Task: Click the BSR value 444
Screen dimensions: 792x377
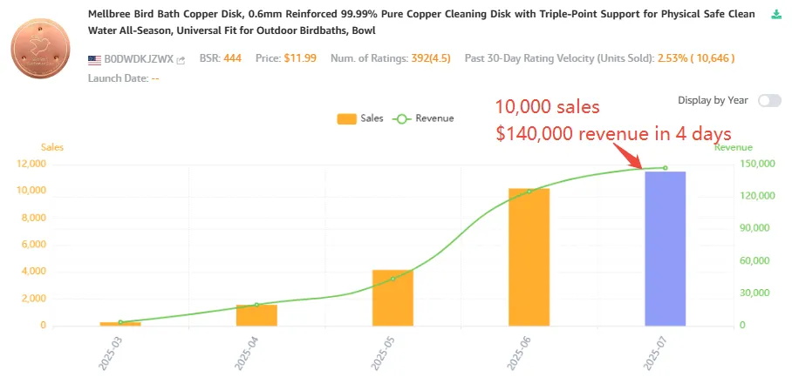Action: point(233,59)
